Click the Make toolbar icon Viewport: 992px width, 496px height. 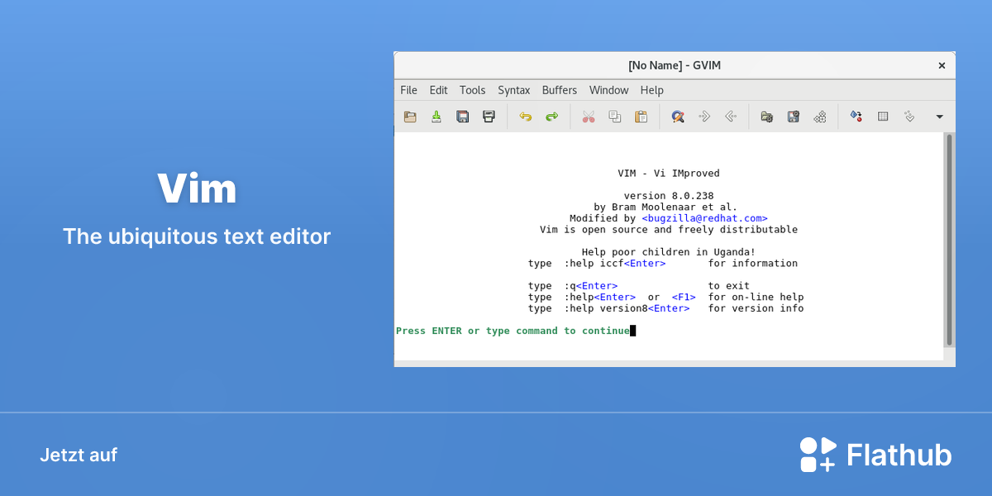pyautogui.click(x=856, y=117)
